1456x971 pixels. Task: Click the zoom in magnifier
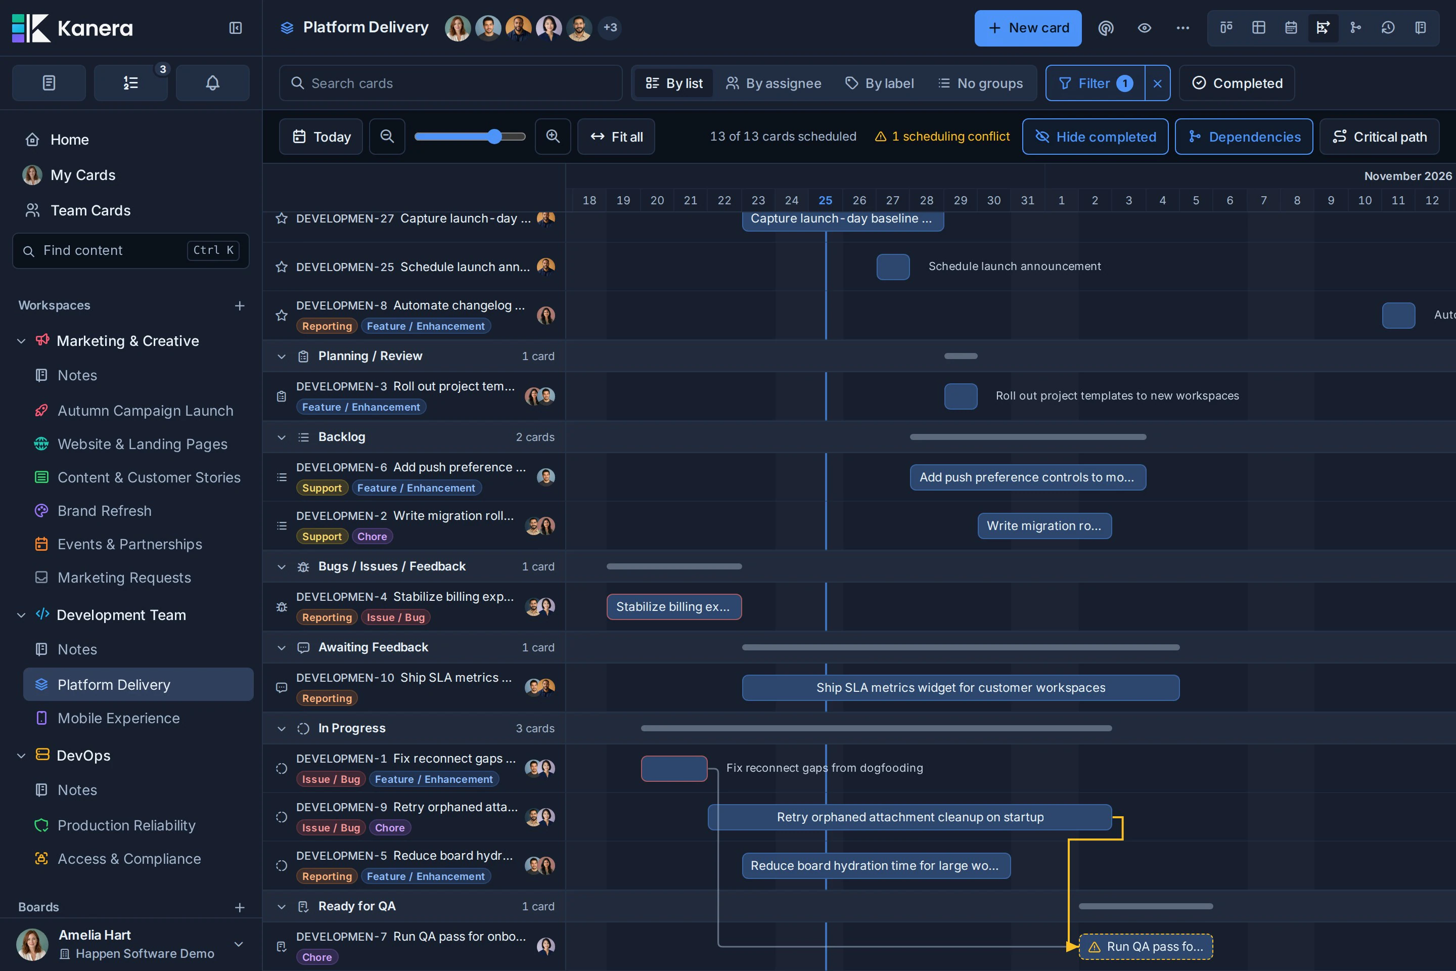coord(553,136)
